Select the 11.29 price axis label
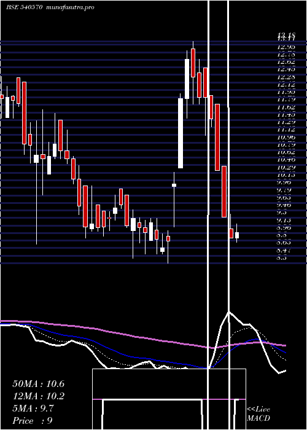Viewport: 307px width, 430px height. tap(287, 122)
